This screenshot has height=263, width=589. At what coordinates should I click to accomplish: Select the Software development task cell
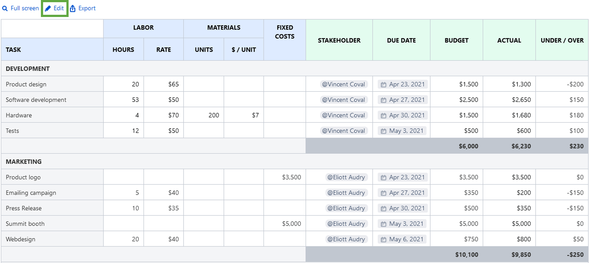(x=36, y=99)
